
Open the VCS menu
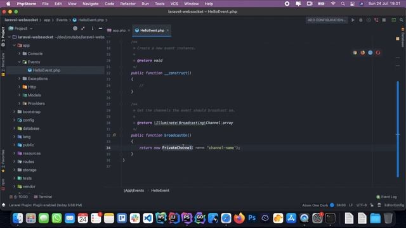(x=174, y=4)
